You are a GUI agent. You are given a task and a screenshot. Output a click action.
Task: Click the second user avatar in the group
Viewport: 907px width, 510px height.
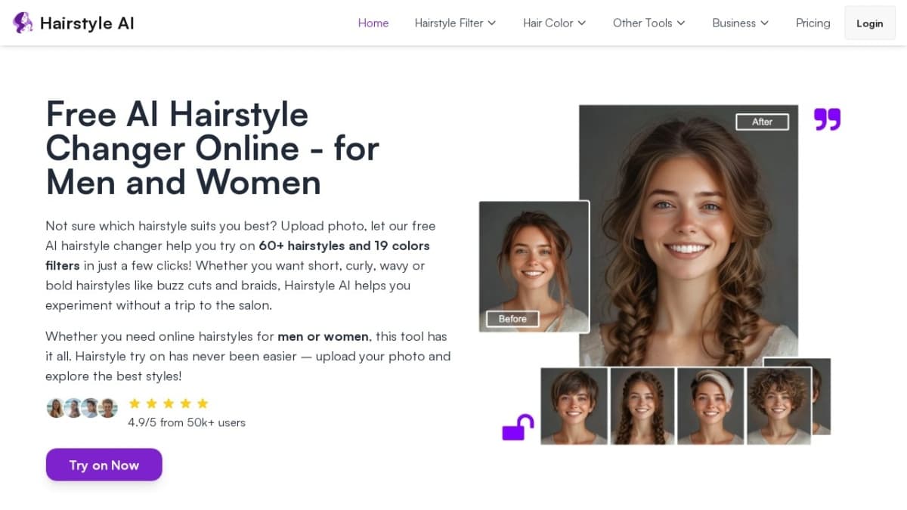(x=73, y=407)
